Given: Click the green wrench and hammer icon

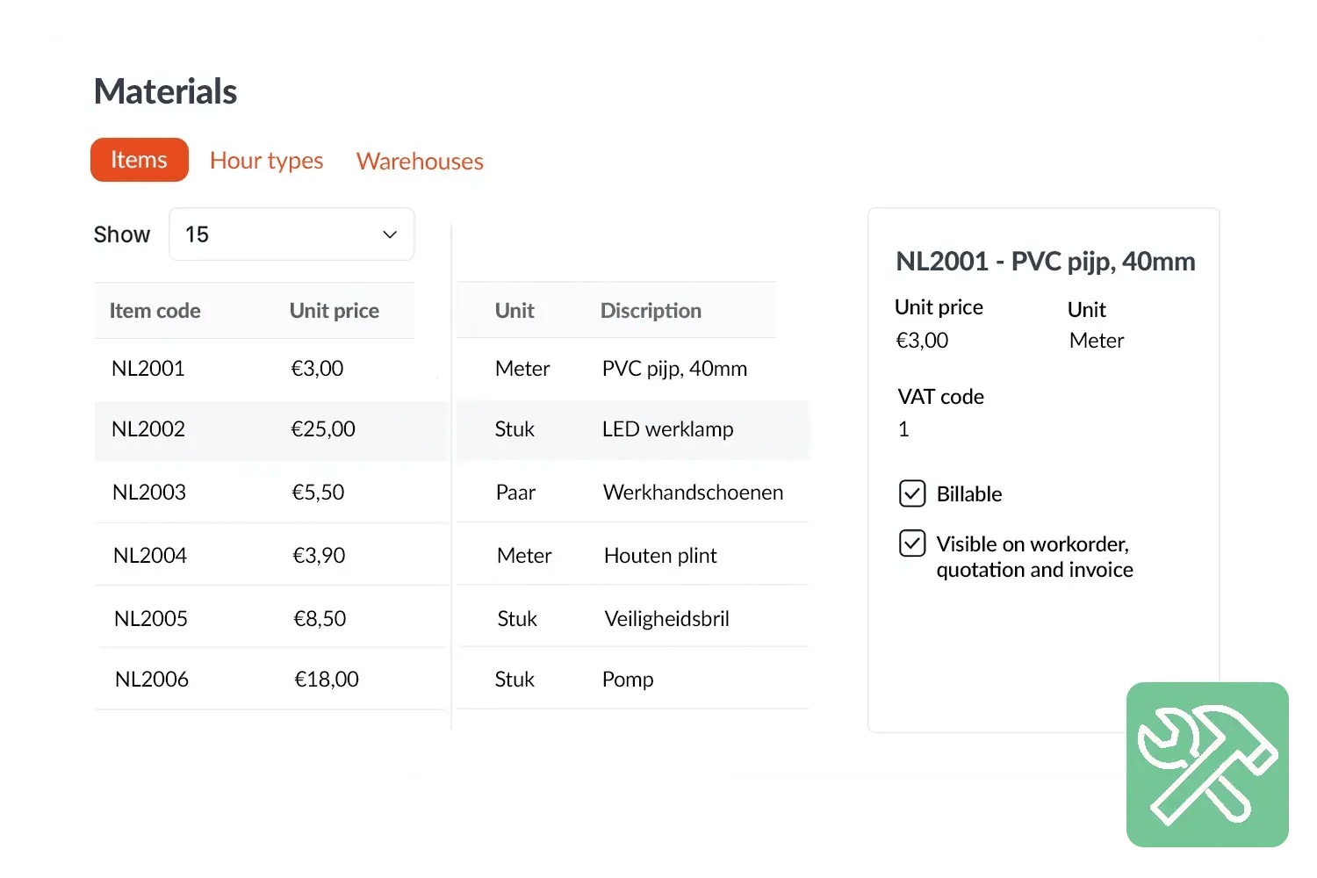Looking at the screenshot, I should (1207, 765).
